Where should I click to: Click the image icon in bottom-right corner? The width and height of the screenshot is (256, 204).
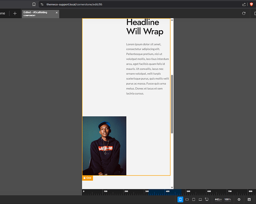[x=249, y=200]
